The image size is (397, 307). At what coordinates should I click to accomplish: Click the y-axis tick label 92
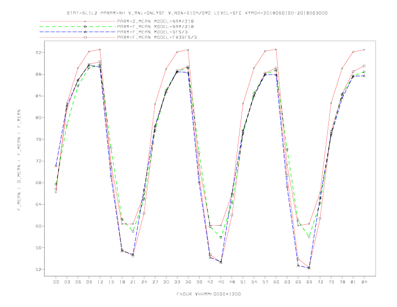[x=38, y=53]
